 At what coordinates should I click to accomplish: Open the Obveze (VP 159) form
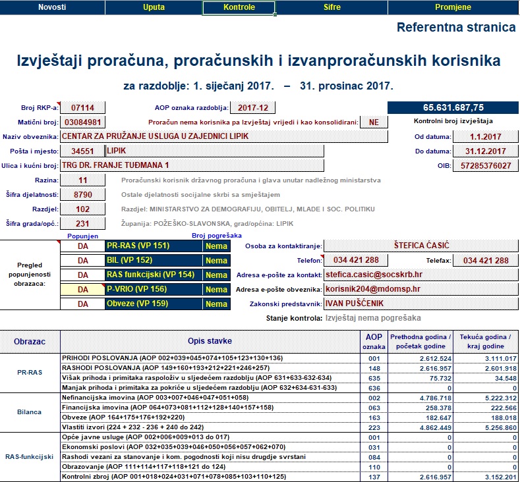tap(154, 304)
